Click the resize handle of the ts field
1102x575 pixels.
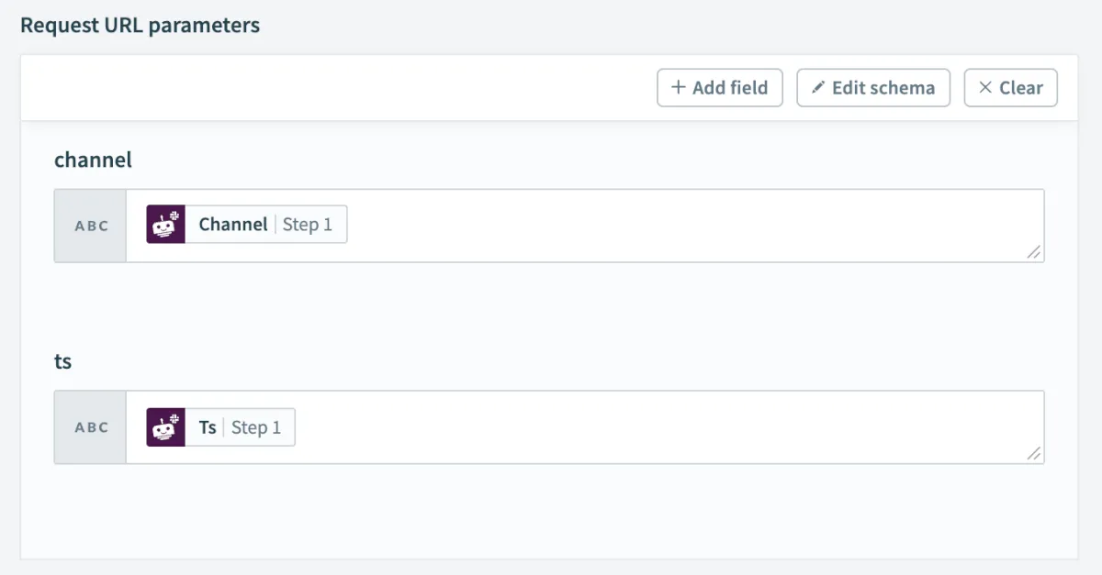pyautogui.click(x=1034, y=453)
